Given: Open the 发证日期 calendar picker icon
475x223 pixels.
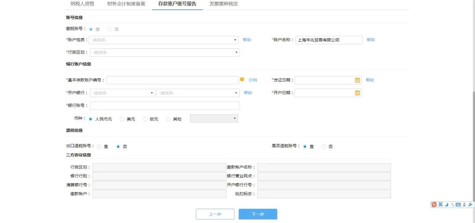Looking at the screenshot, I should (x=357, y=80).
